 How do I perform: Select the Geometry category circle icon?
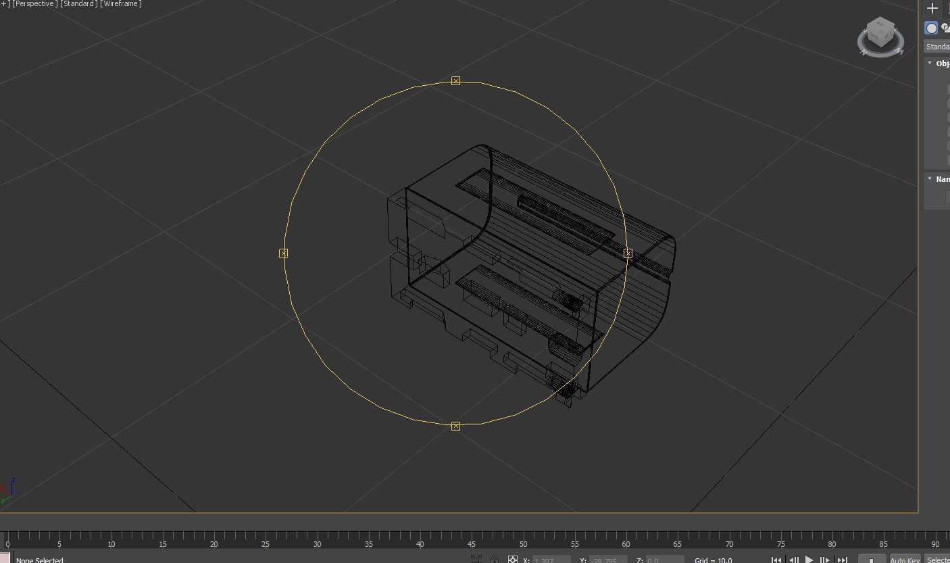pos(932,28)
